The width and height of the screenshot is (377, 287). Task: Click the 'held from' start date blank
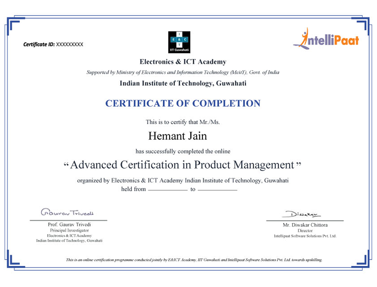point(168,189)
